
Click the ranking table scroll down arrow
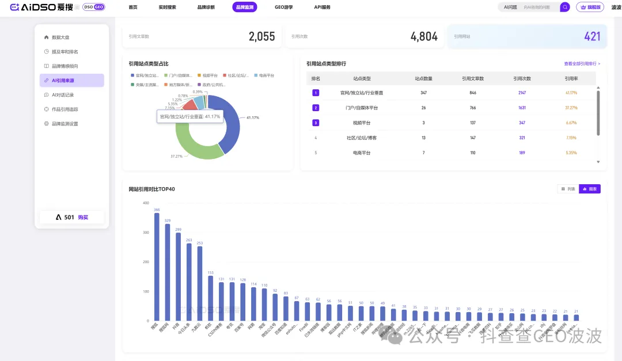pos(598,162)
